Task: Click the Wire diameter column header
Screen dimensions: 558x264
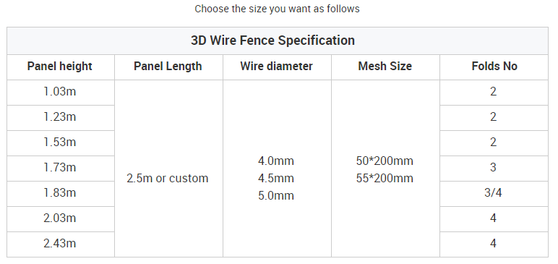Action: pyautogui.click(x=277, y=67)
